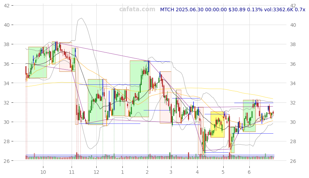Click the right y-axis price label 32

point(293,103)
